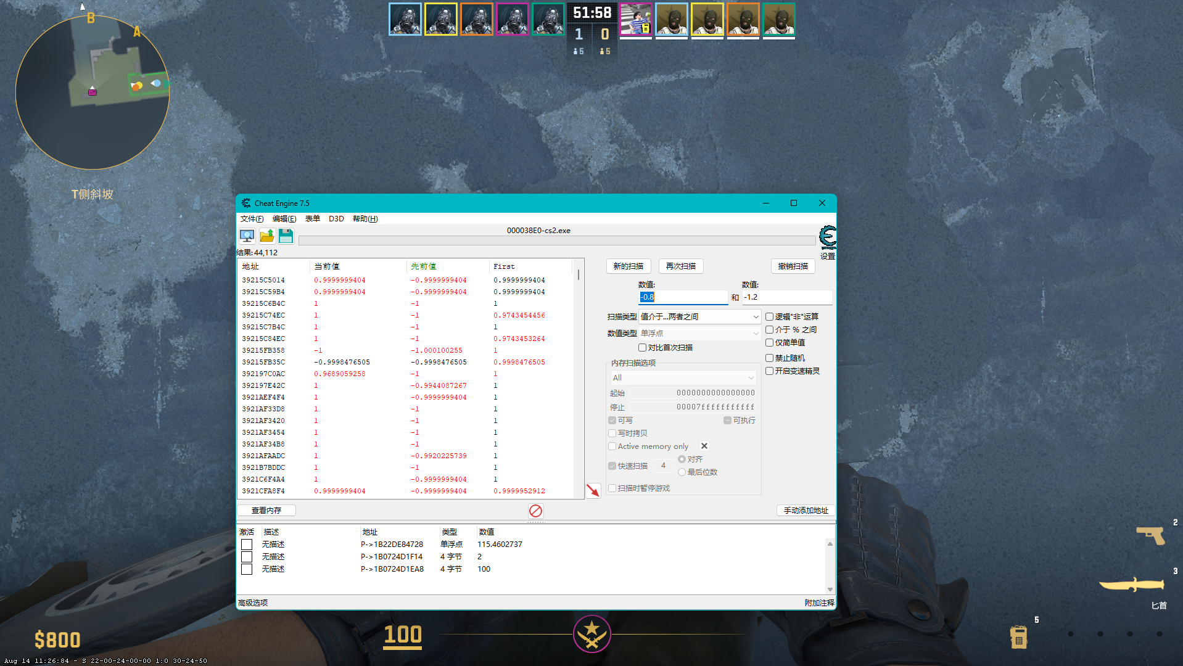
Task: Click the X beside Active memory only
Action: pos(704,446)
